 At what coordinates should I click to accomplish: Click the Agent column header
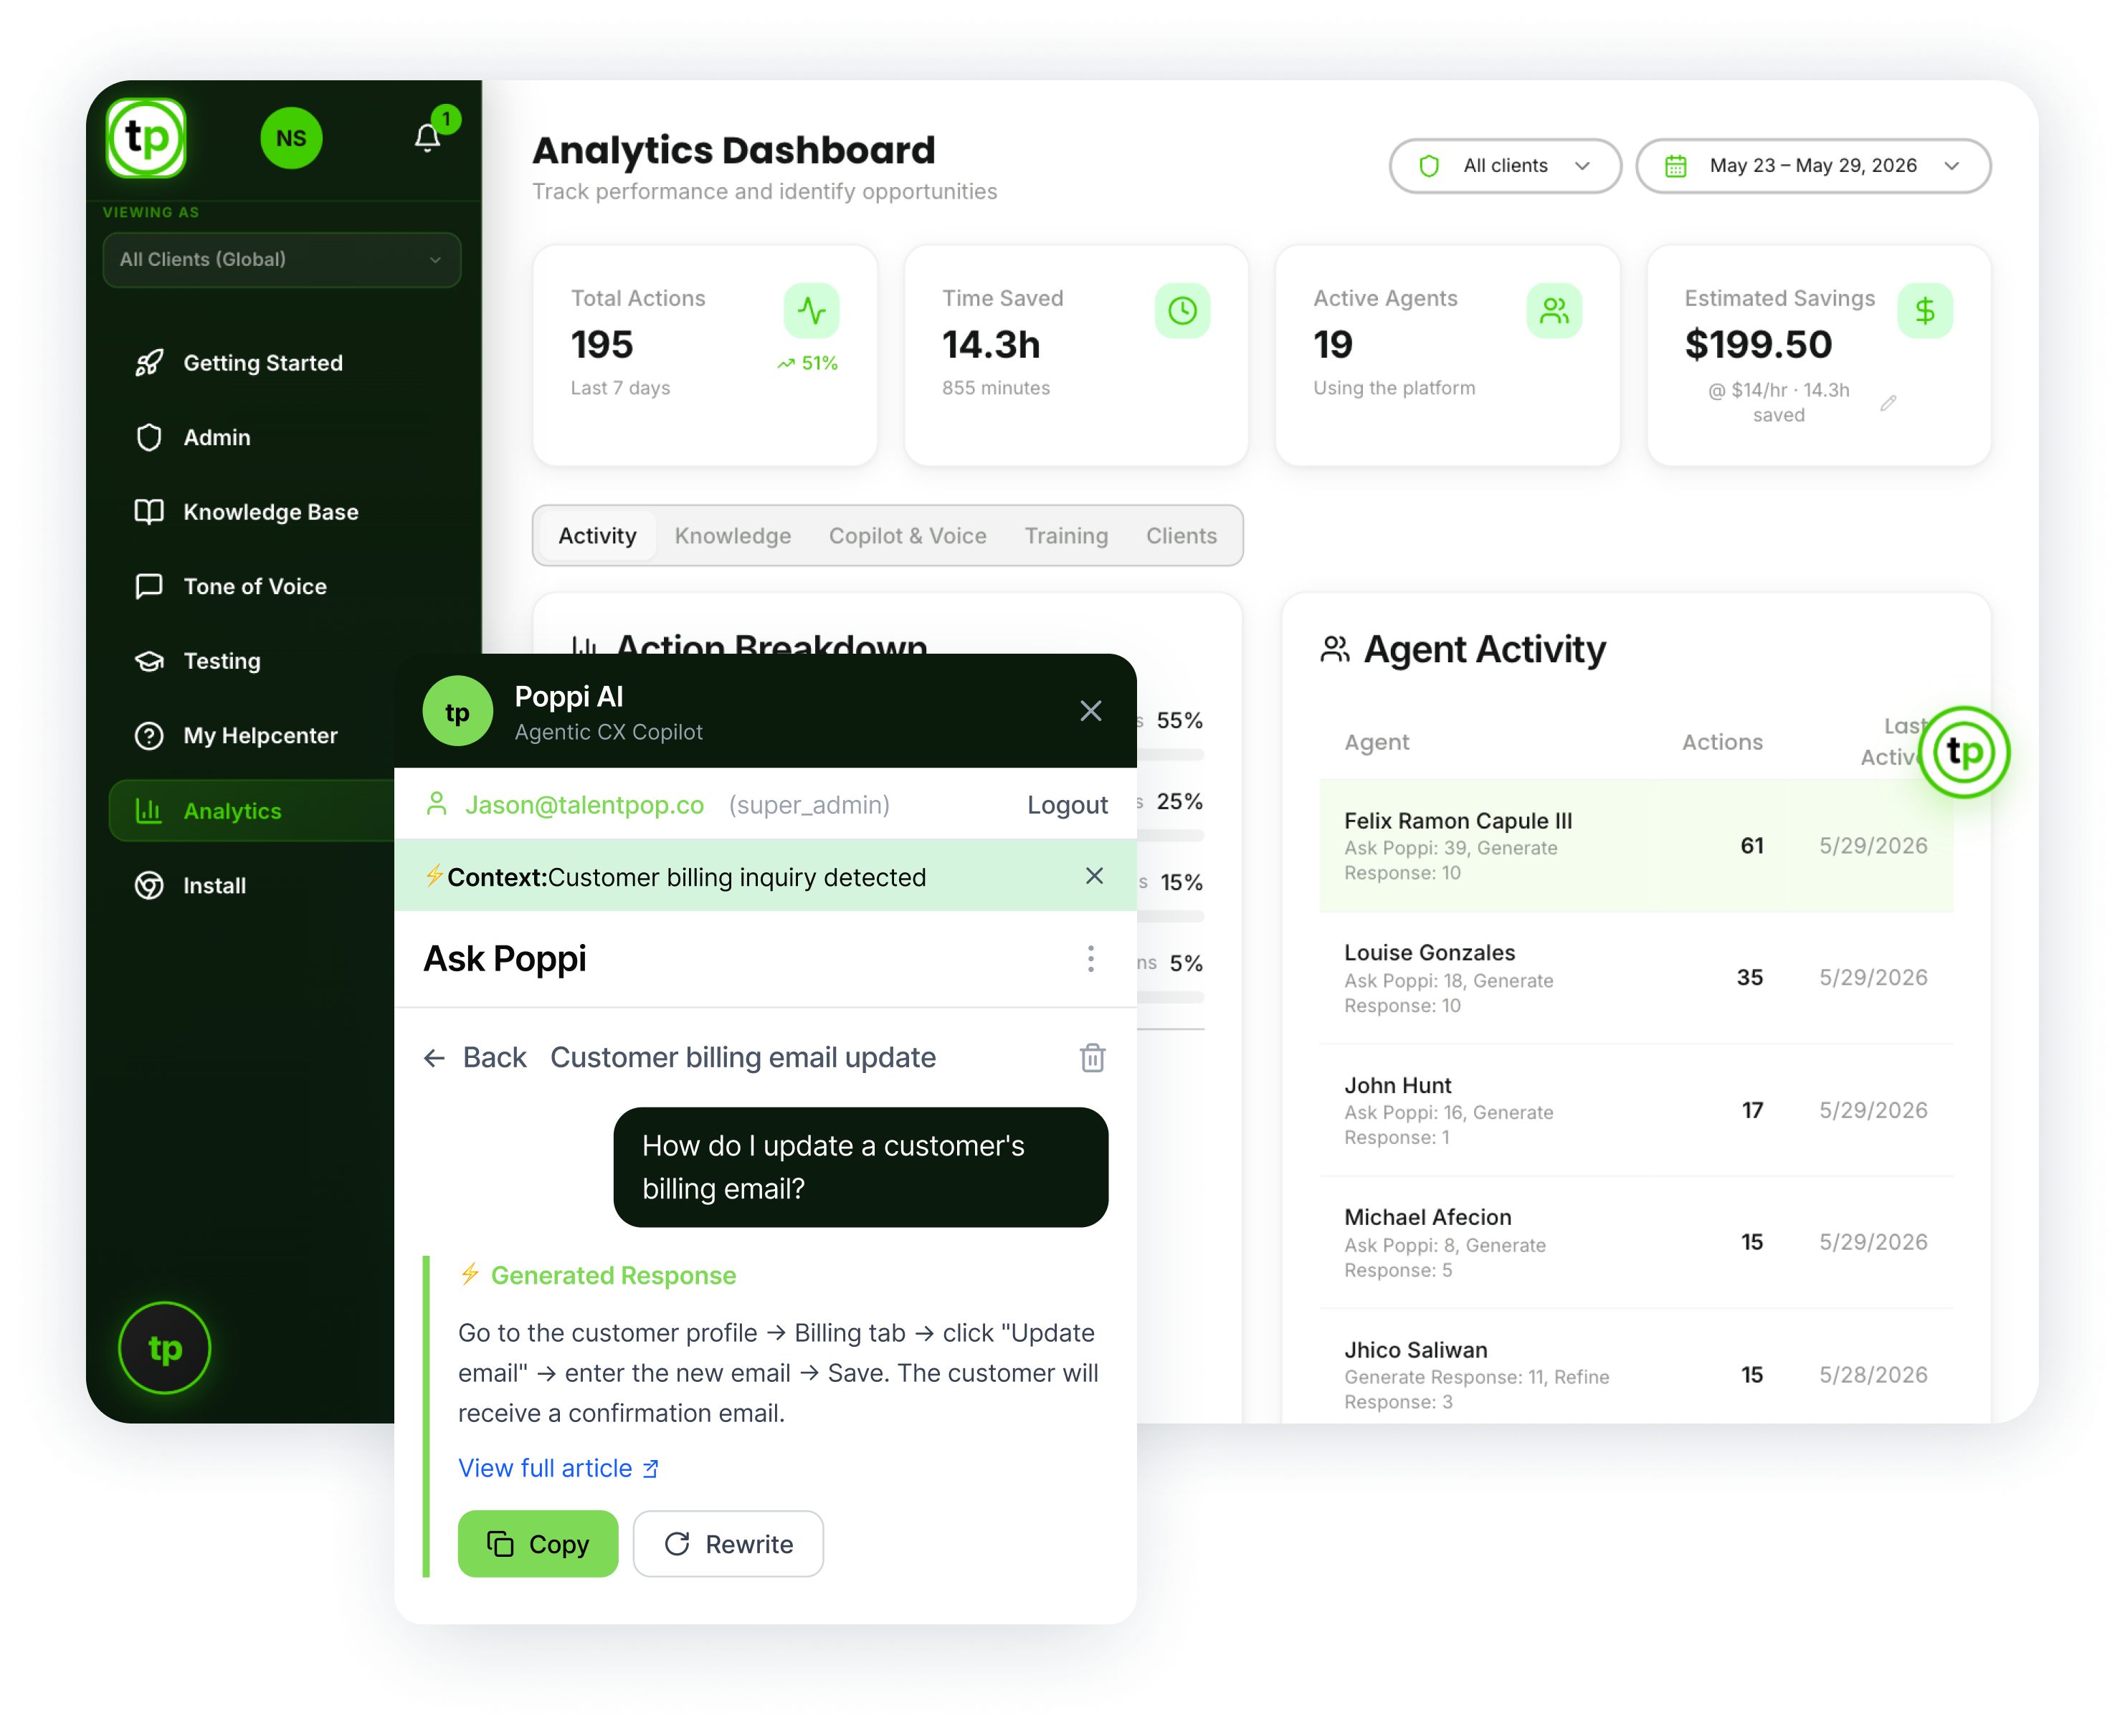click(x=1376, y=742)
